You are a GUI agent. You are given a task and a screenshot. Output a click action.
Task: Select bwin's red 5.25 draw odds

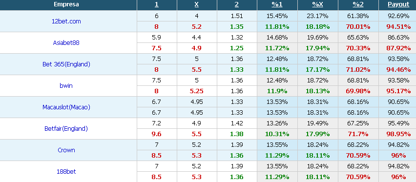(x=197, y=91)
